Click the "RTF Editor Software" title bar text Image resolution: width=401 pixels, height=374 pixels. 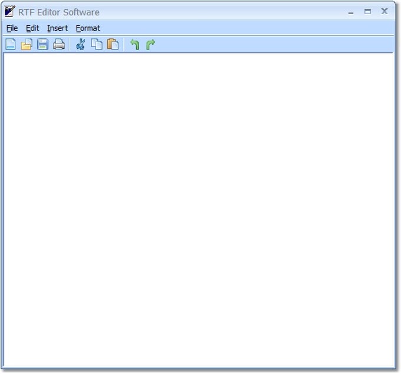pos(59,12)
